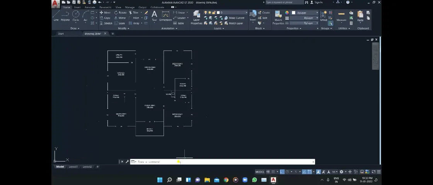Image resolution: width=433 pixels, height=185 pixels.
Task: Click the Scale tool
Action: [119, 23]
